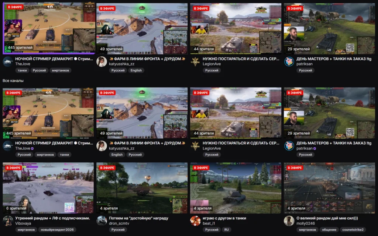
Task: Open the highlighted TheJove 445 viewers thumbnail
Action: tap(49, 28)
